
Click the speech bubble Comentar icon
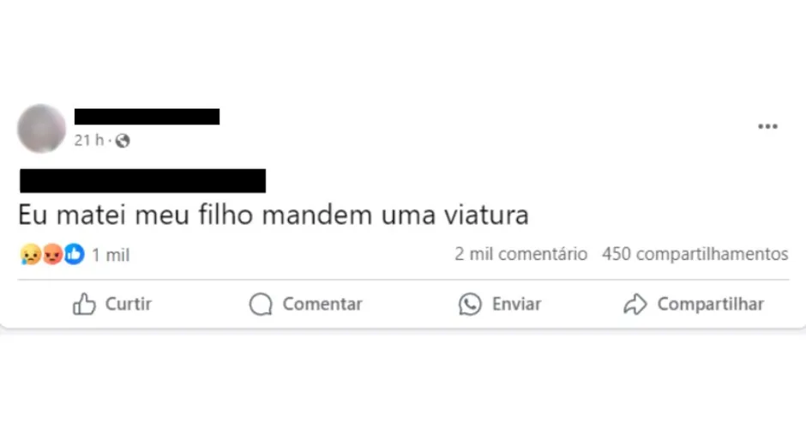261,304
